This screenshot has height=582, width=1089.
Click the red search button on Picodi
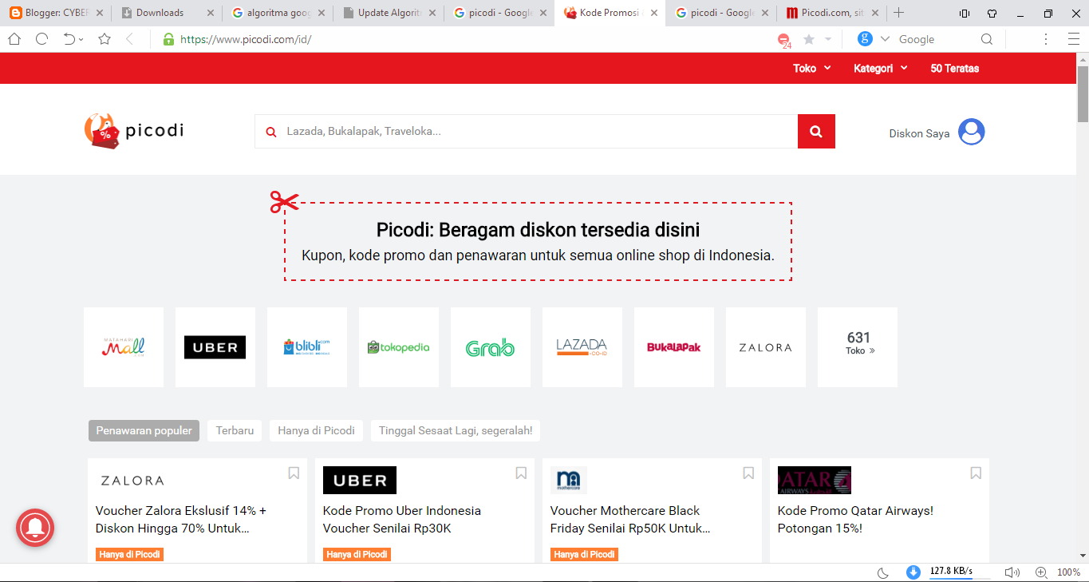(x=816, y=132)
